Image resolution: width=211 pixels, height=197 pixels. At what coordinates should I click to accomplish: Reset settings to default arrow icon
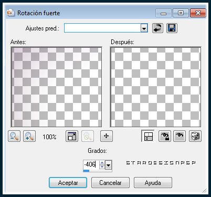(157, 28)
